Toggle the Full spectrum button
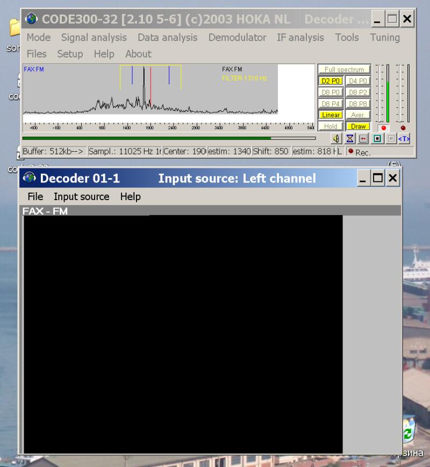Image resolution: width=430 pixels, height=467 pixels. click(345, 69)
